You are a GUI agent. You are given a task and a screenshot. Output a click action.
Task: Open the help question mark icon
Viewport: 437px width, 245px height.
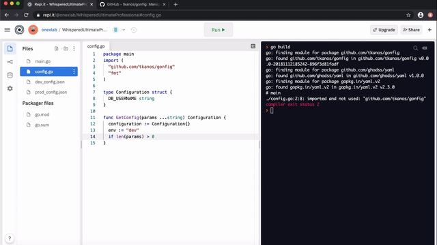click(x=10, y=238)
